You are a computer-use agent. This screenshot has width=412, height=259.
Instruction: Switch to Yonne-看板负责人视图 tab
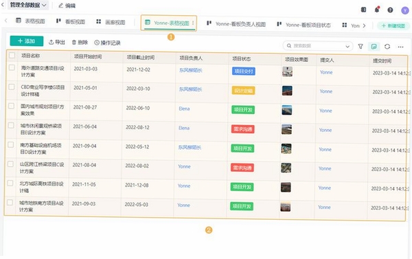click(x=236, y=24)
